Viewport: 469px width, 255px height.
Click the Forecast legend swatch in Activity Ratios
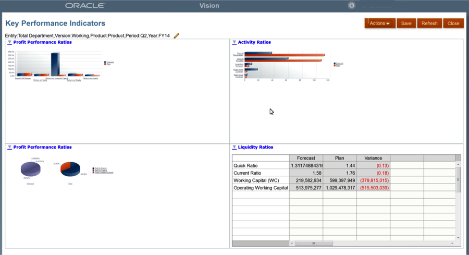335,63
